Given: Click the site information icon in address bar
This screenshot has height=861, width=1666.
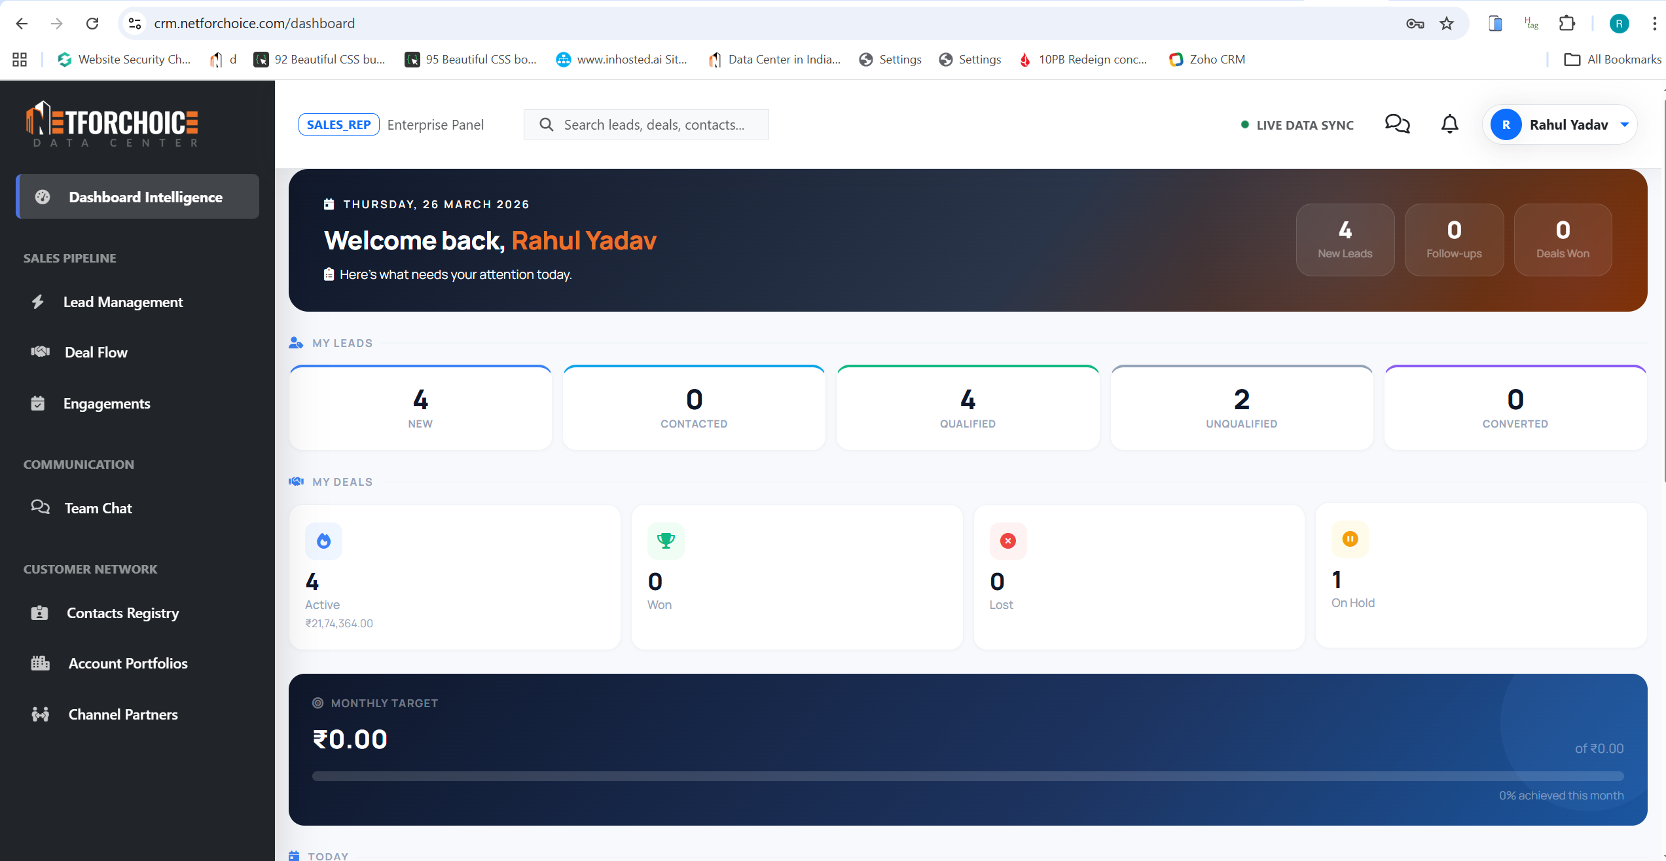Looking at the screenshot, I should point(135,24).
